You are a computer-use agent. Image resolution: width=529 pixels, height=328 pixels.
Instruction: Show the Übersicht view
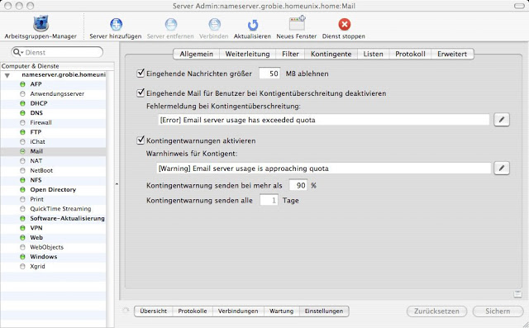[154, 311]
